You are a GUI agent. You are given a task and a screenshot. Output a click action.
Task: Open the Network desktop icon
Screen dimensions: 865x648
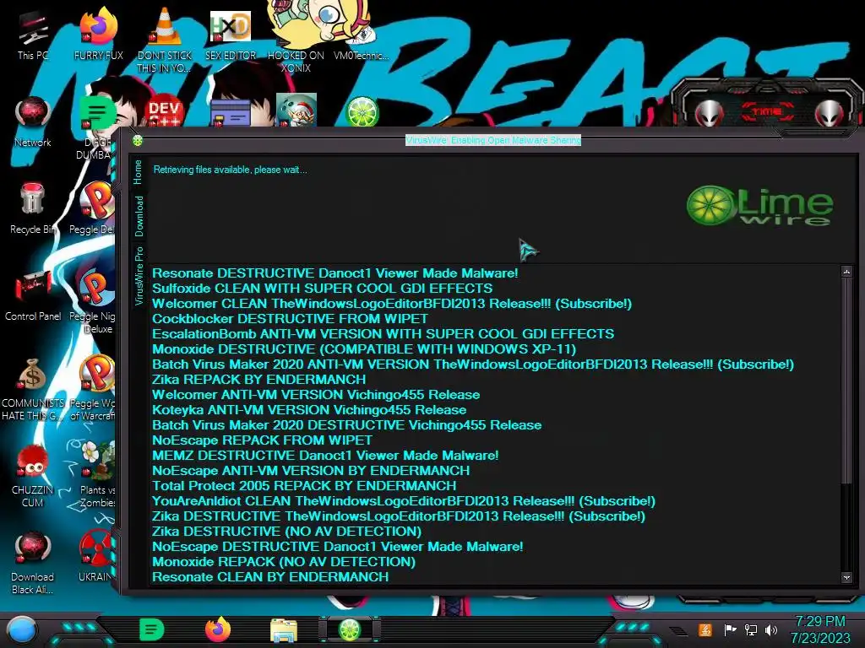coord(33,122)
